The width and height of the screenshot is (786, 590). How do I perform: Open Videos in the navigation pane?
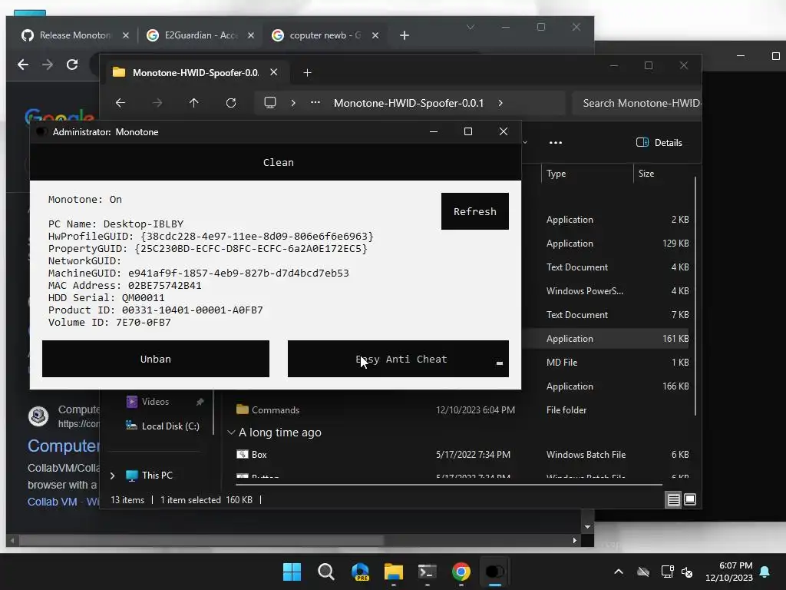click(x=155, y=401)
